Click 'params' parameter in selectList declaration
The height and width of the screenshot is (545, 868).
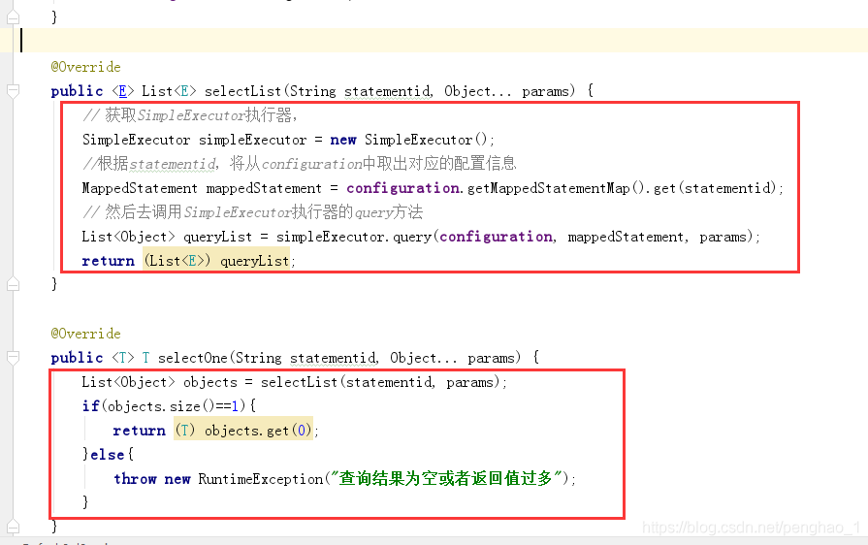click(x=545, y=91)
